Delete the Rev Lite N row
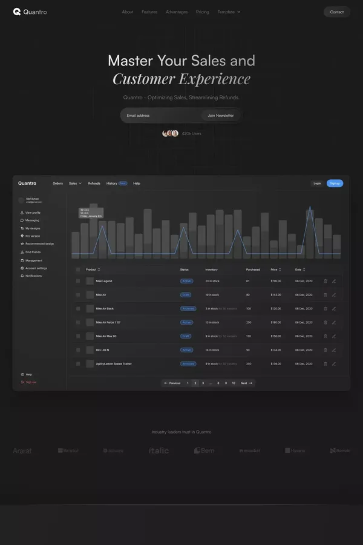 coord(325,350)
